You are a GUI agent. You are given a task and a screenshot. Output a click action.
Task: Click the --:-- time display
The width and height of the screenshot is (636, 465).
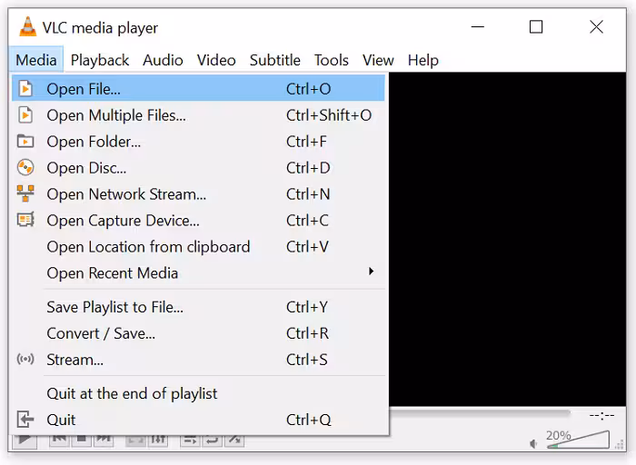pyautogui.click(x=601, y=415)
